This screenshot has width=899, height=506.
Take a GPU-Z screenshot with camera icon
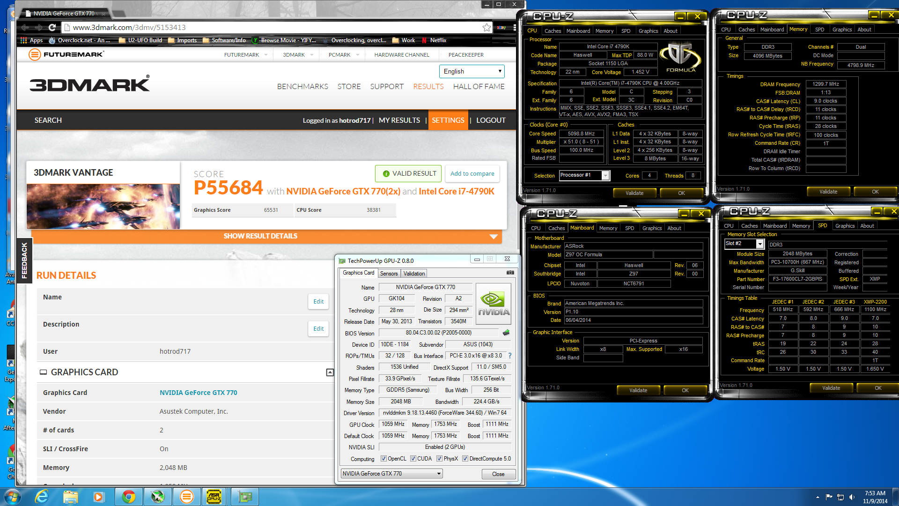(510, 273)
